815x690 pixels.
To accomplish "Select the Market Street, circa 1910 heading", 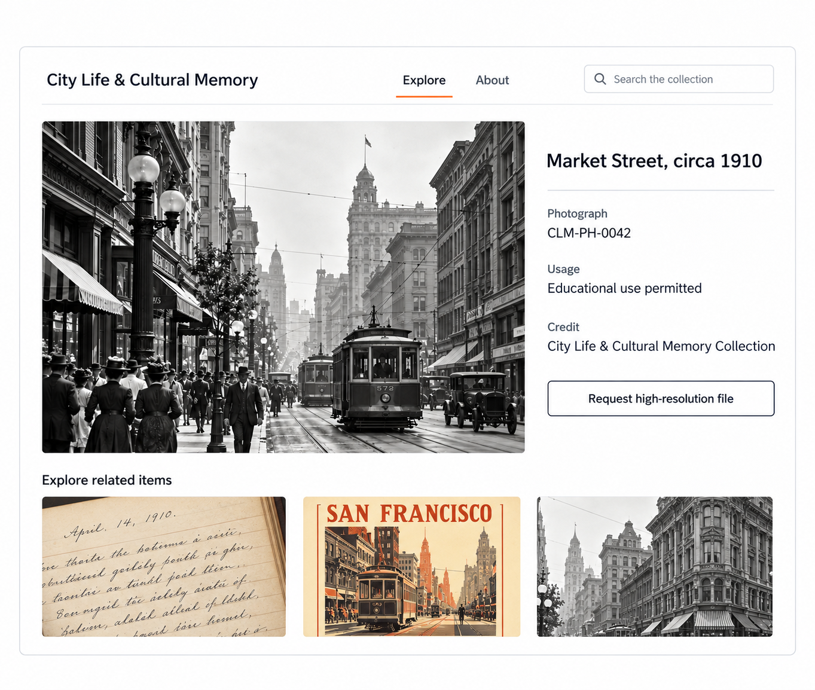I will click(654, 161).
